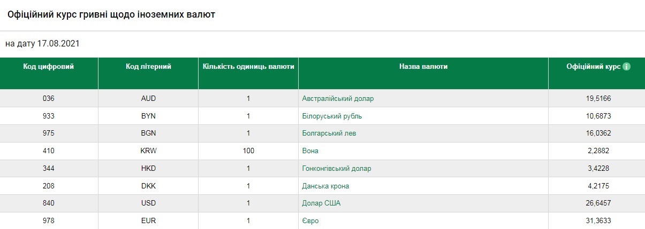Open the Австралійський долар currency link

(x=338, y=99)
